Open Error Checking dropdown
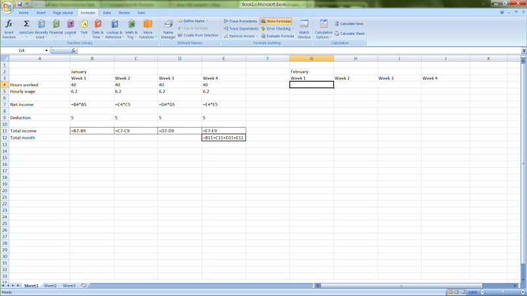This screenshot has width=527, height=296. point(292,29)
